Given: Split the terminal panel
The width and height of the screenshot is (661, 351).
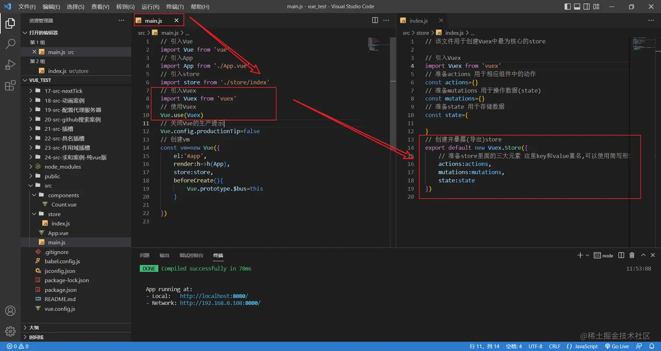Looking at the screenshot, I should (x=622, y=255).
